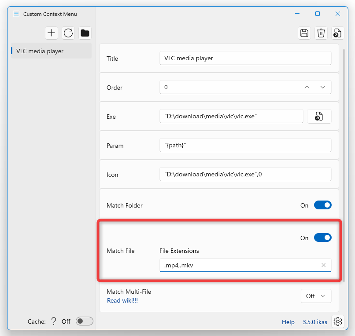Open the hamburger menu icon
Image resolution: width=355 pixels, height=336 pixels.
(x=16, y=14)
